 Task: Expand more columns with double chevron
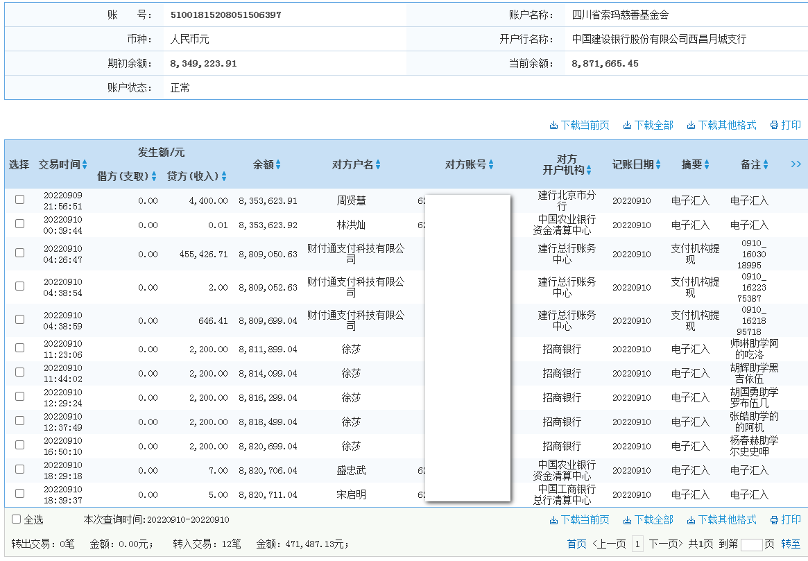click(796, 164)
